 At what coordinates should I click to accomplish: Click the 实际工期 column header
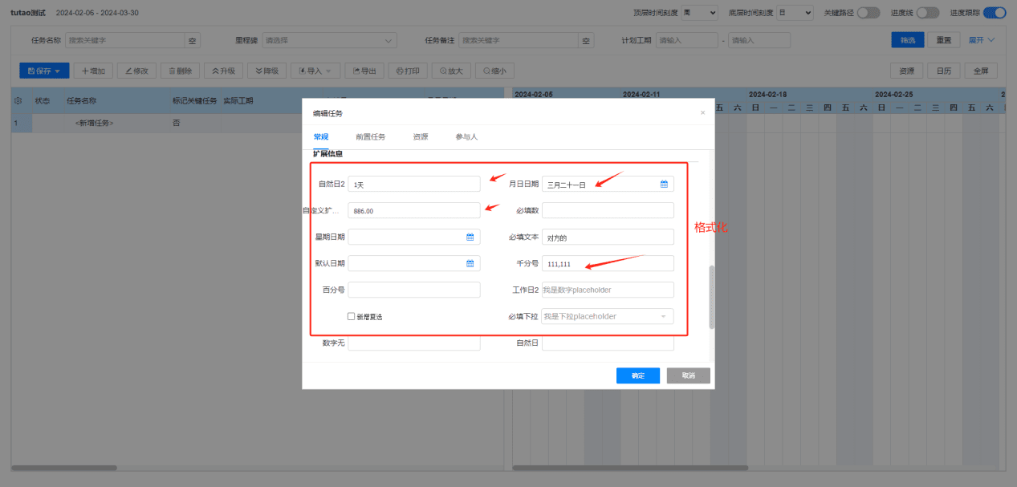pyautogui.click(x=238, y=101)
